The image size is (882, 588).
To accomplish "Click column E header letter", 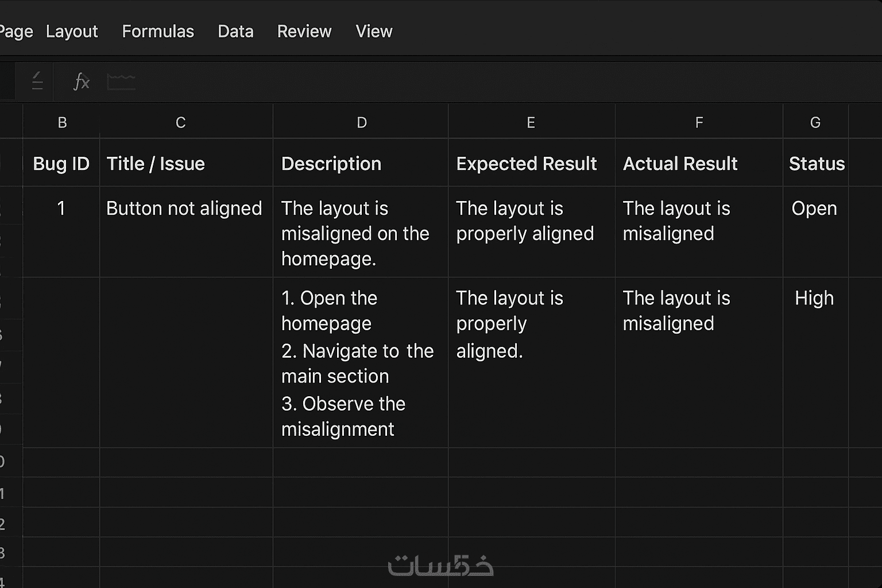I will [x=531, y=122].
